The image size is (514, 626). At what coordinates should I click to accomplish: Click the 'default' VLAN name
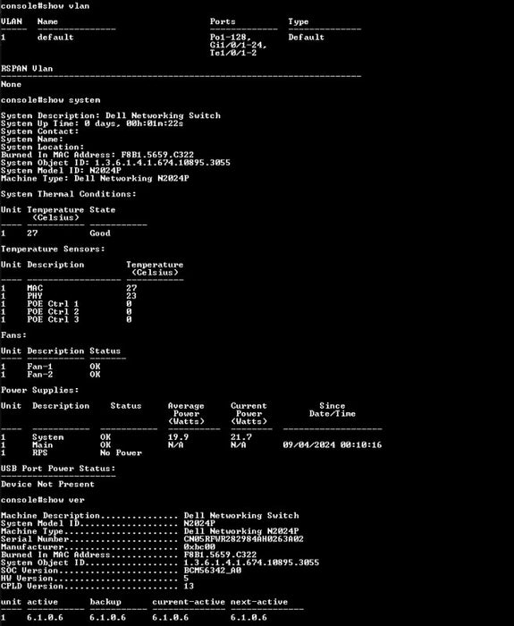coord(55,38)
